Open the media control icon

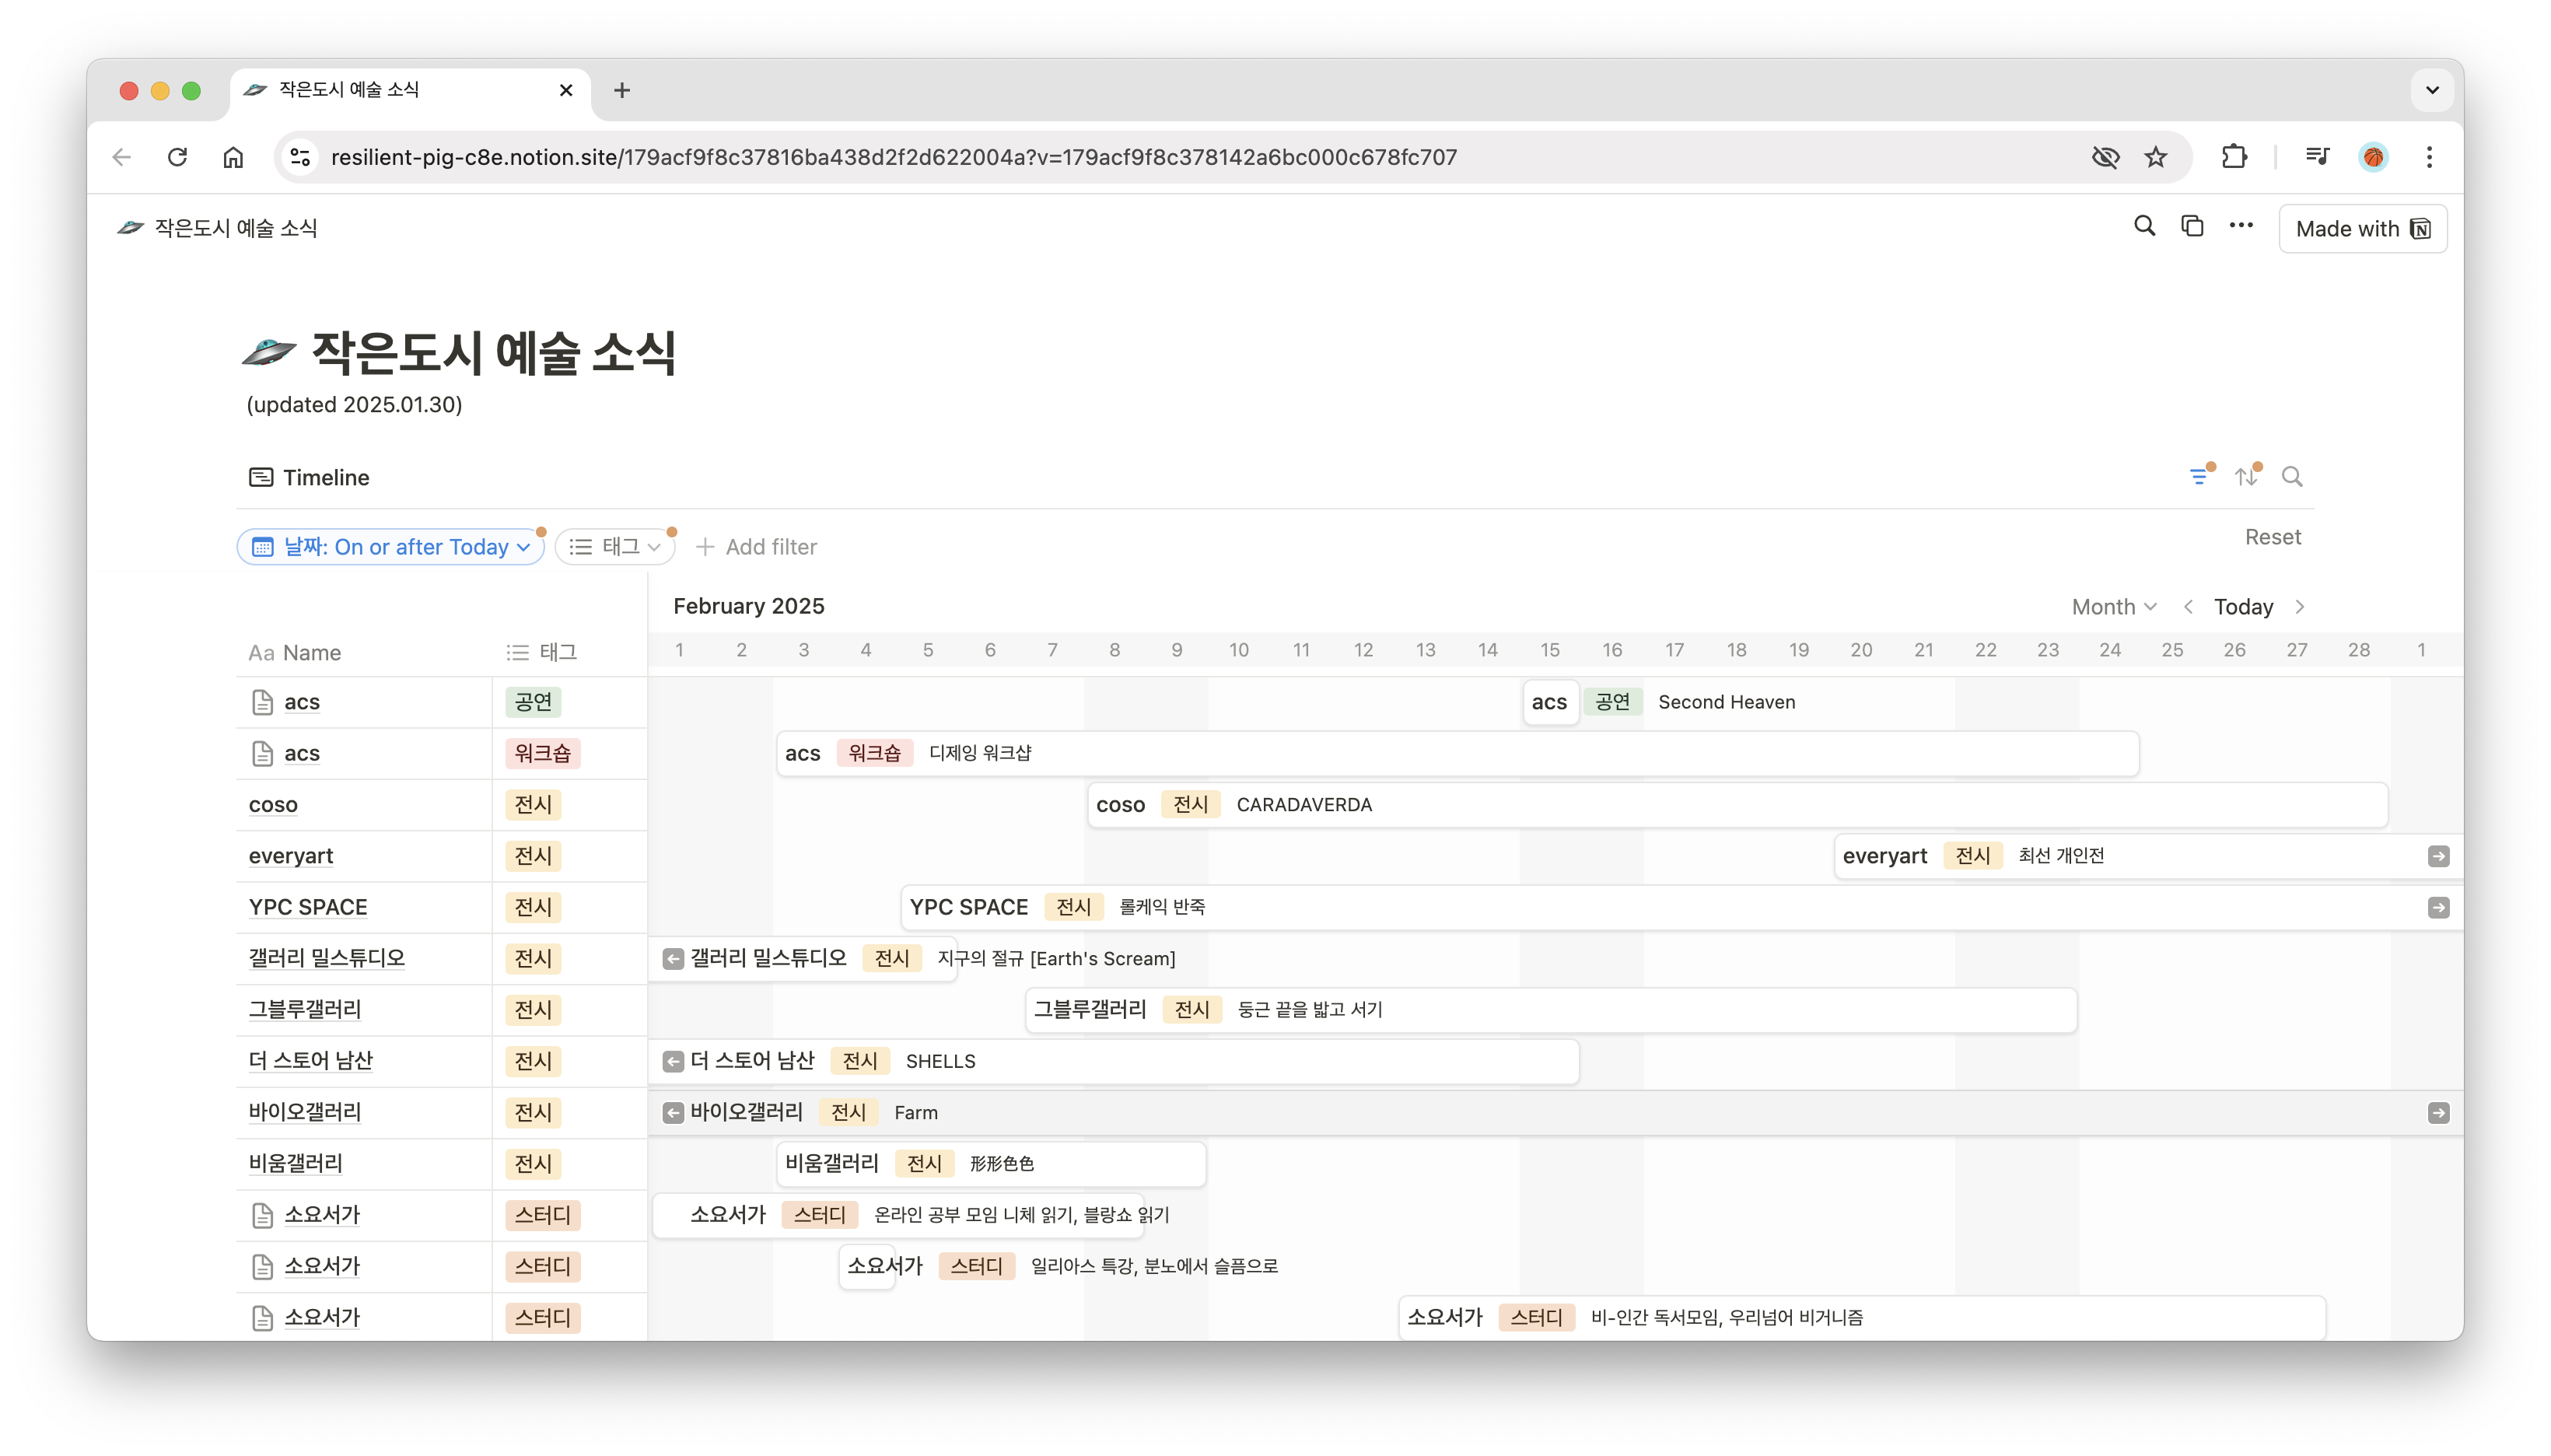tap(2317, 157)
